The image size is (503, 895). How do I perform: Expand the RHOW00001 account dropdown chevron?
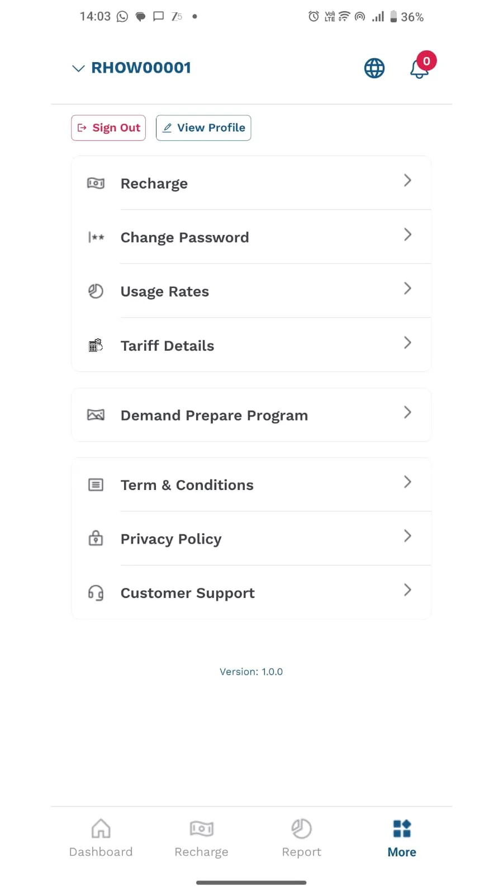(x=78, y=68)
